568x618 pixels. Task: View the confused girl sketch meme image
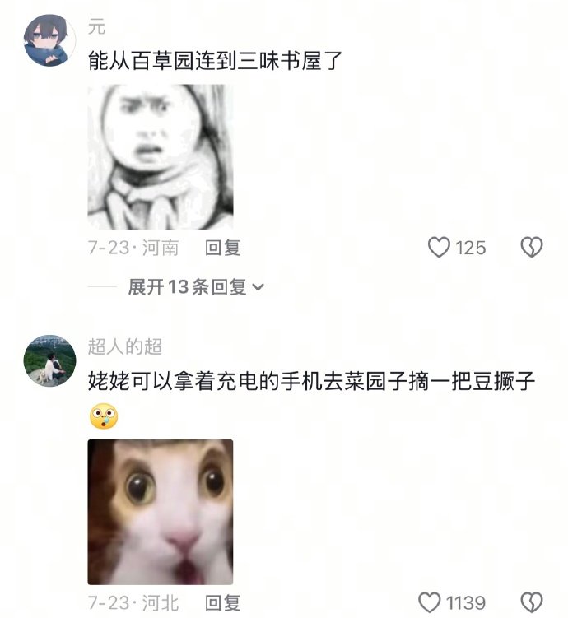pyautogui.click(x=160, y=157)
